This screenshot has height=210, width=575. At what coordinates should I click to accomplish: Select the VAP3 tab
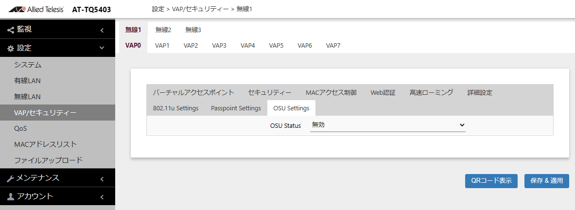pyautogui.click(x=219, y=46)
